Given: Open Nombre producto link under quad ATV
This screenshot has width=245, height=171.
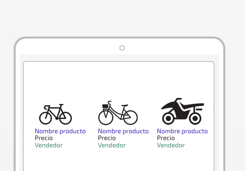Looking at the screenshot, I should click(x=182, y=131).
